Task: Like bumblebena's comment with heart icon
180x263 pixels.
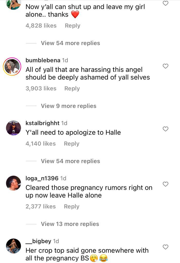Action: 166,66
